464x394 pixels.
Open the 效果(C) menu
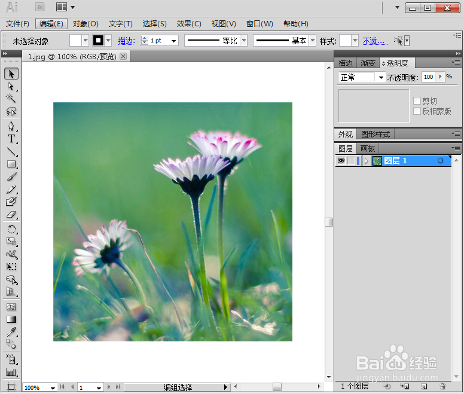189,24
